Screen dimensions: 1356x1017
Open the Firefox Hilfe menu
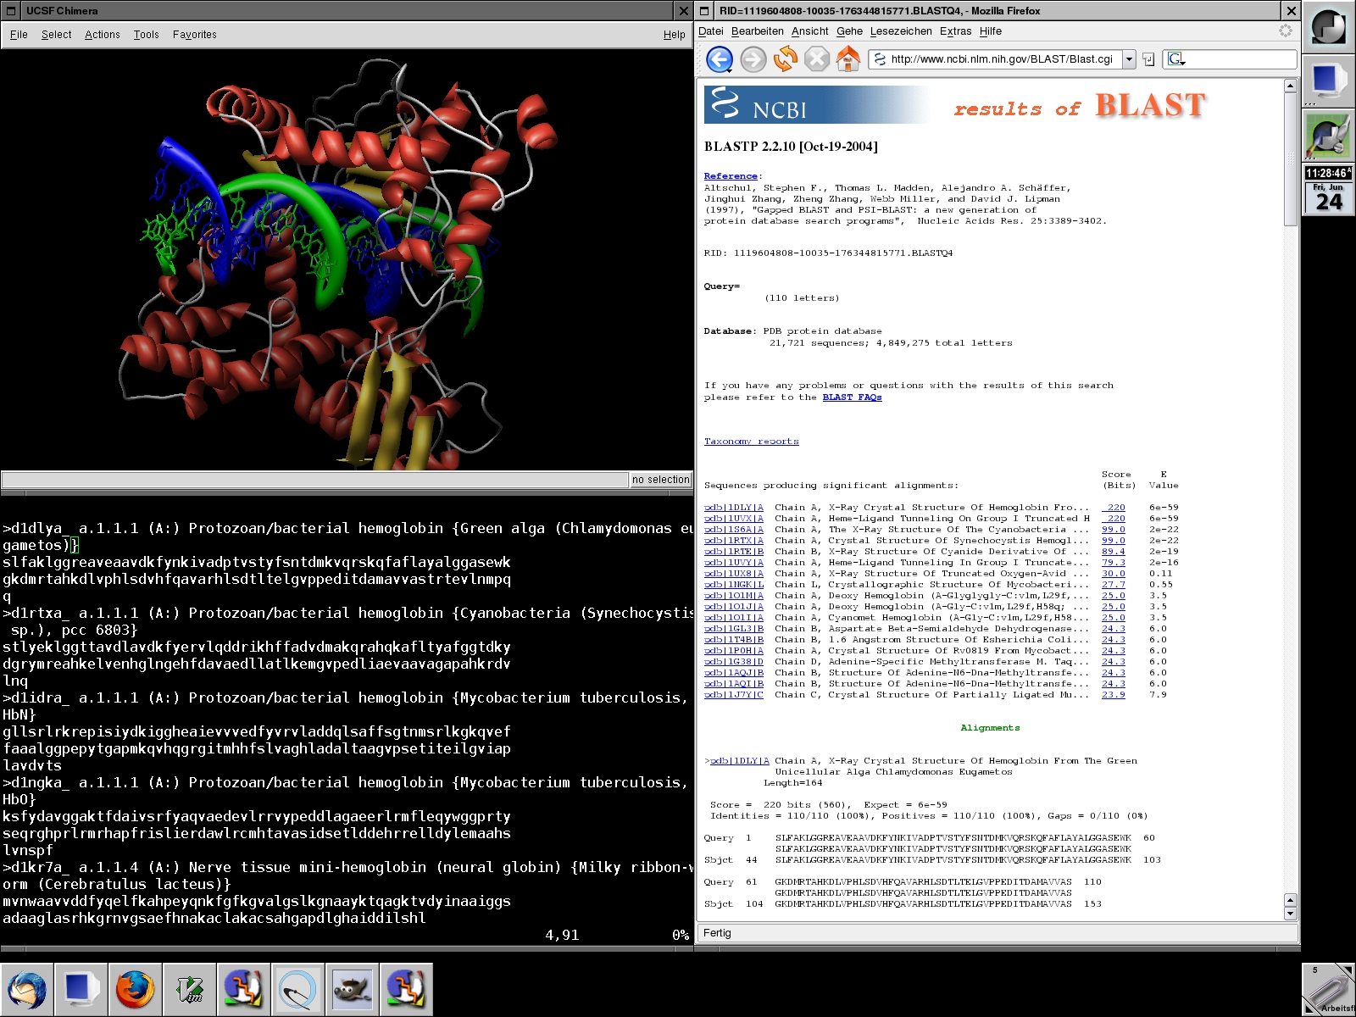pyautogui.click(x=991, y=31)
